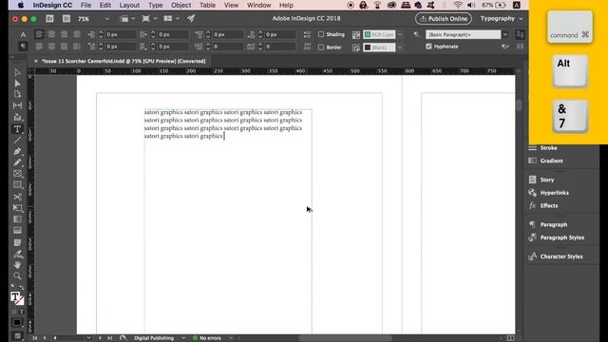Open the border color dropdown arrow
The image size is (608, 342).
pos(400,47)
